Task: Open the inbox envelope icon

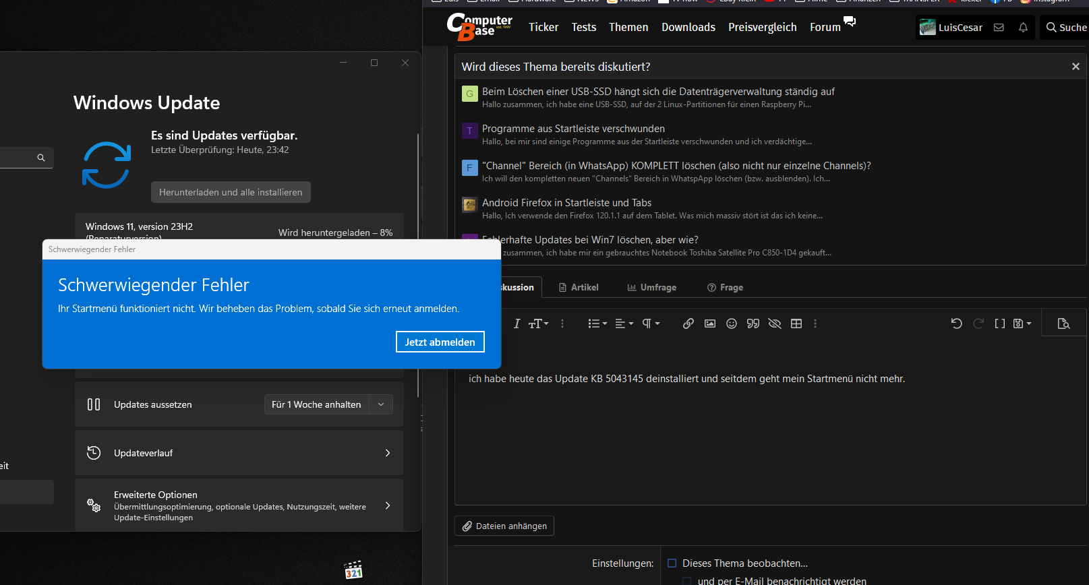Action: (999, 28)
